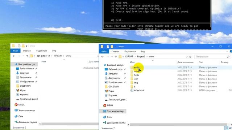
Task: Open Изображения in the right sidebar
Action: (x=113, y=82)
